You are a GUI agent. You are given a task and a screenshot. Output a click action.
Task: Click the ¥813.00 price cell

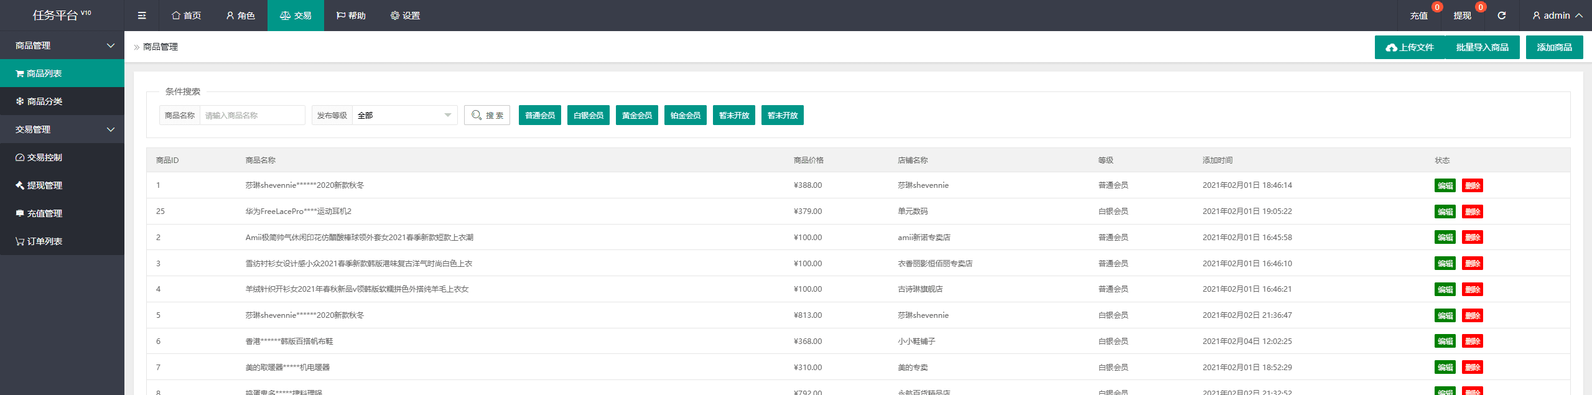pyautogui.click(x=808, y=315)
